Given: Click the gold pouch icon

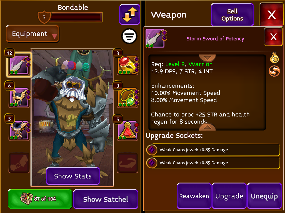Looking at the screenshot, I should click(274, 58).
